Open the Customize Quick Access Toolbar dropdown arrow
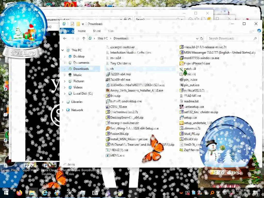This screenshot has width=264, height=198. click(83, 24)
